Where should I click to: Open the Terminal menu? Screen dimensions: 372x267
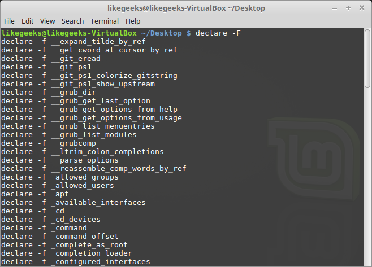[x=105, y=21]
